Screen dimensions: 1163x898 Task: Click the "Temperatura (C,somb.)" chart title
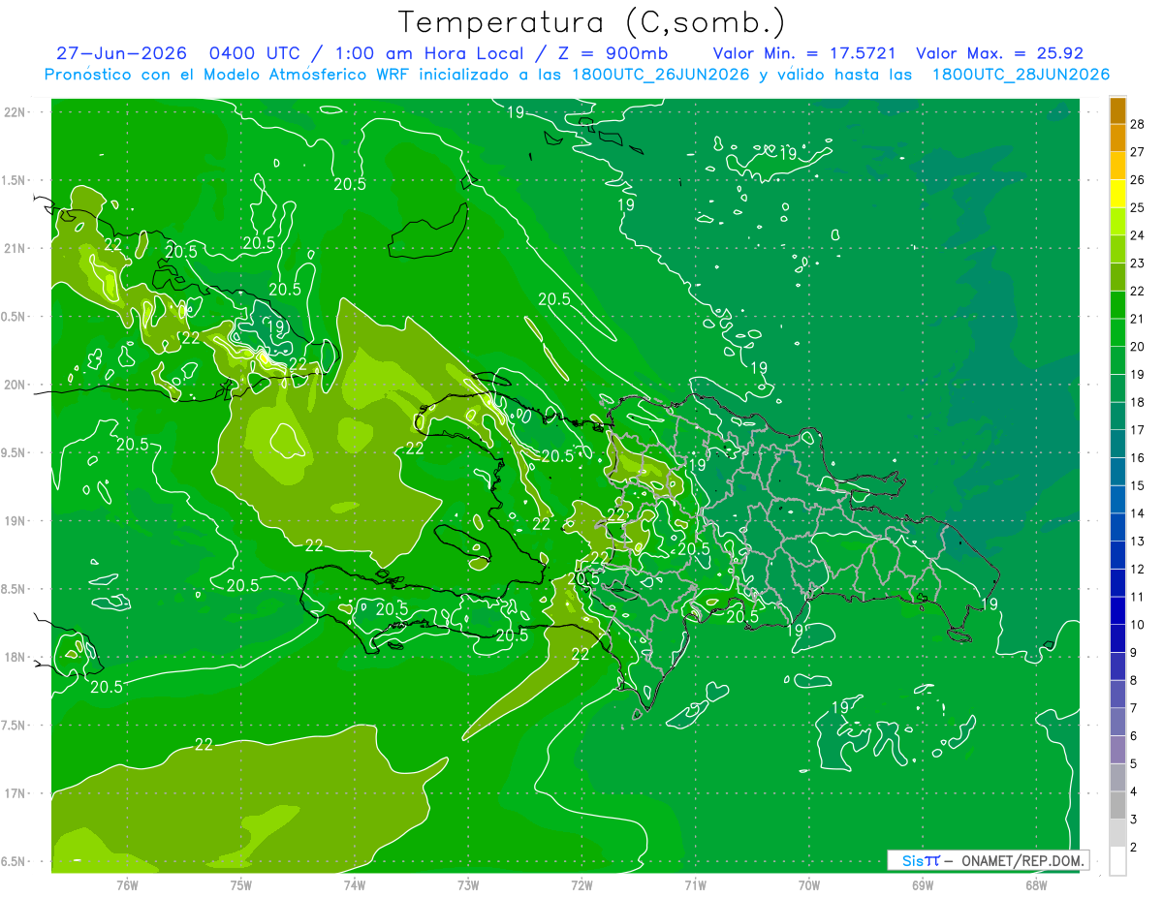coord(591,22)
